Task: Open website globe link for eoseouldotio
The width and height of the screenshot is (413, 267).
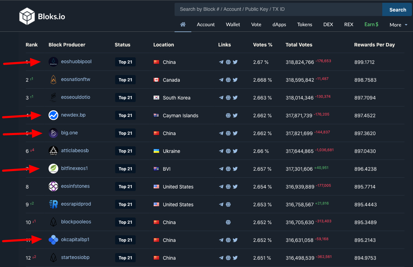Action: coord(228,98)
